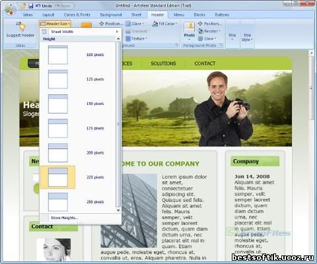Viewport: 317px width, 264px height.
Task: Click the background Position icon
Action: point(101,24)
